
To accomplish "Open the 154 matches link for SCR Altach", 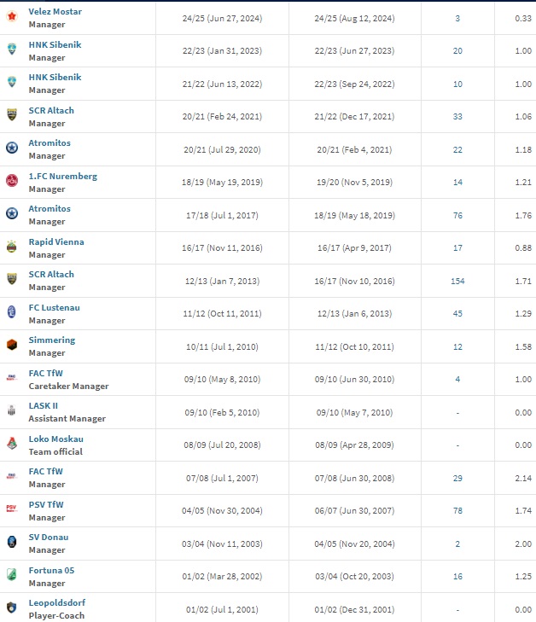I will coord(457,282).
